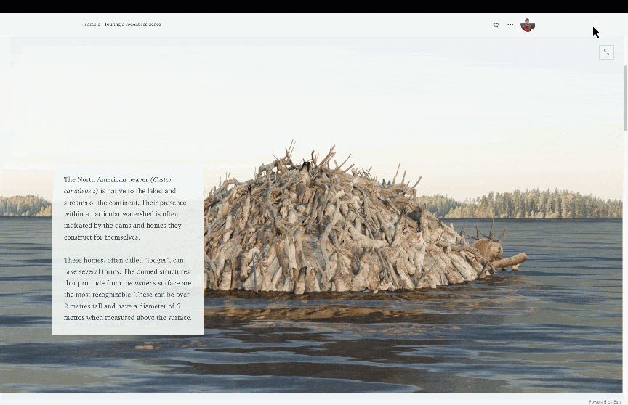Open the more options ellipsis menu

(510, 25)
